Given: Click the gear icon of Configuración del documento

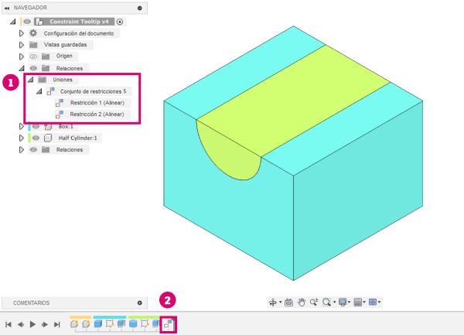Looking at the screenshot, I should 33,33.
